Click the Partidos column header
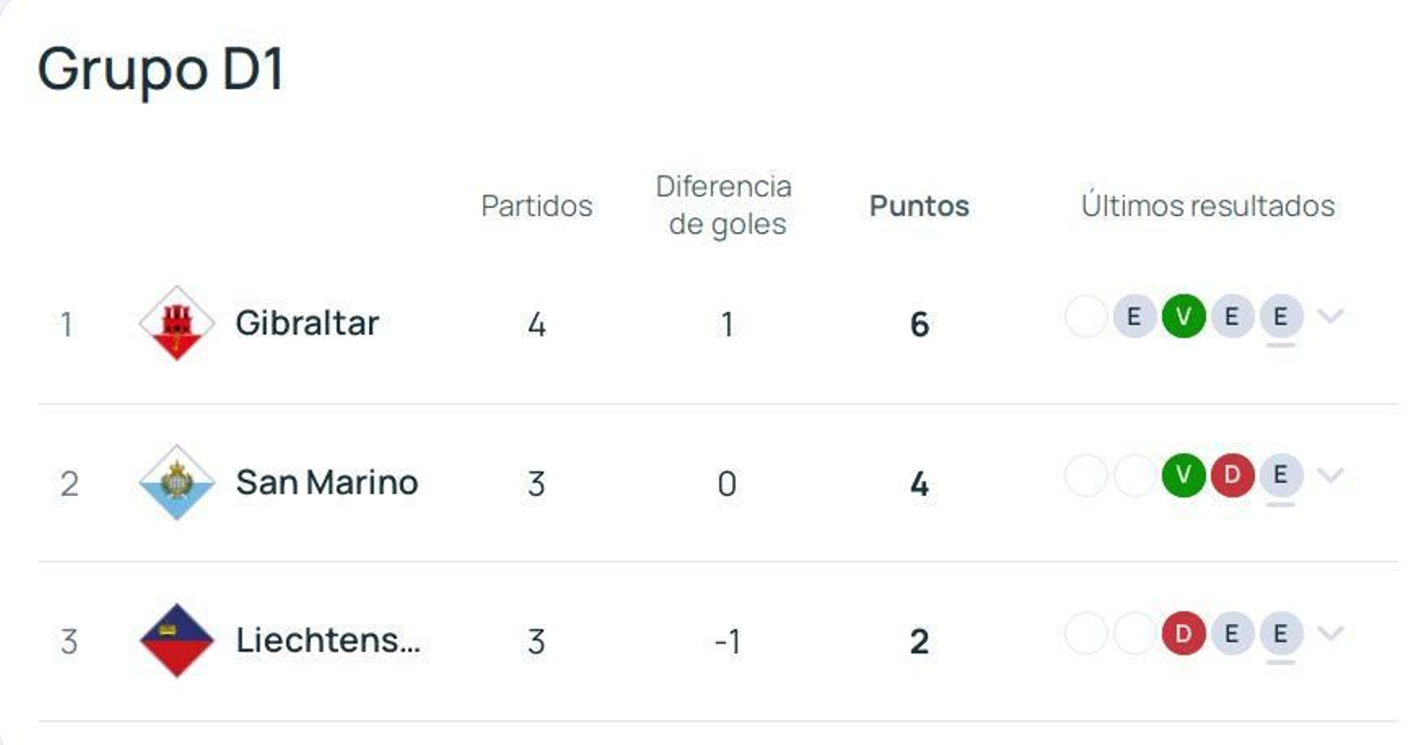 pos(536,205)
